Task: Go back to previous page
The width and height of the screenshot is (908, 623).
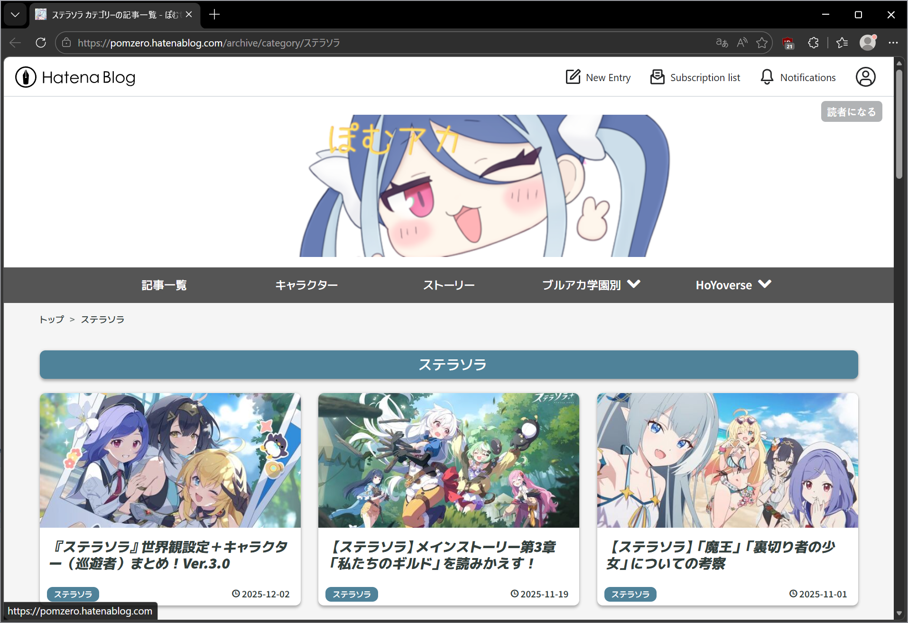Action: tap(15, 43)
